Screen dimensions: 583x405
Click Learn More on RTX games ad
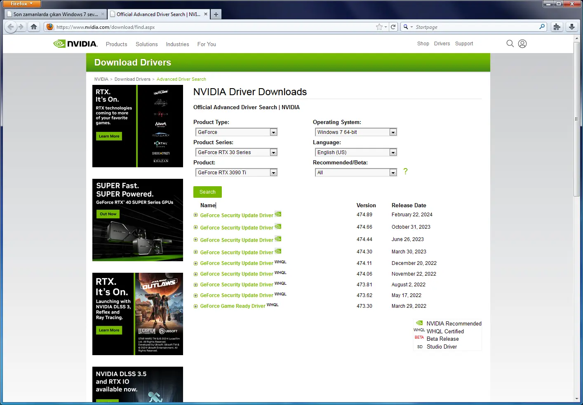click(109, 136)
